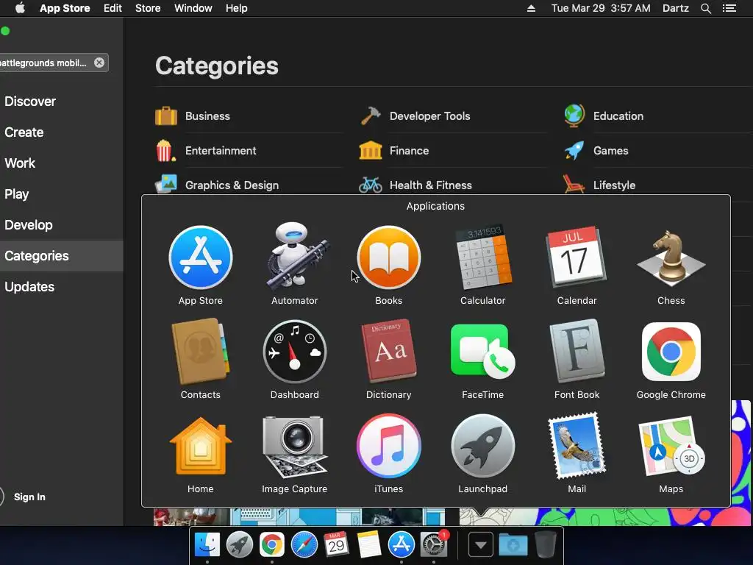Screen dimensions: 753x565
Task: Select Categories in the sidebar
Action: coord(62,255)
